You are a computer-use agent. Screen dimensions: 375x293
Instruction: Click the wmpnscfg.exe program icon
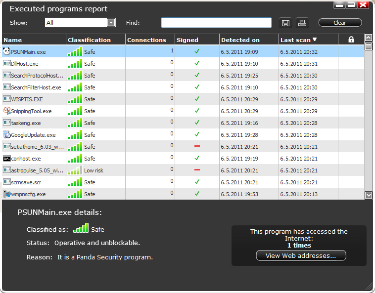[x=7, y=194]
